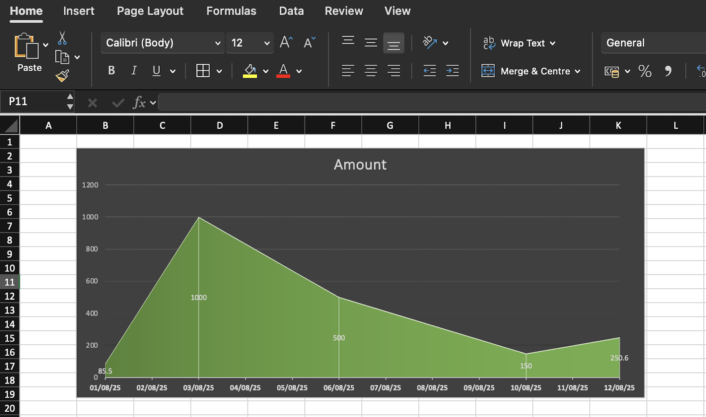The height and width of the screenshot is (417, 706).
Task: Open Formulas tab
Action: pos(231,11)
